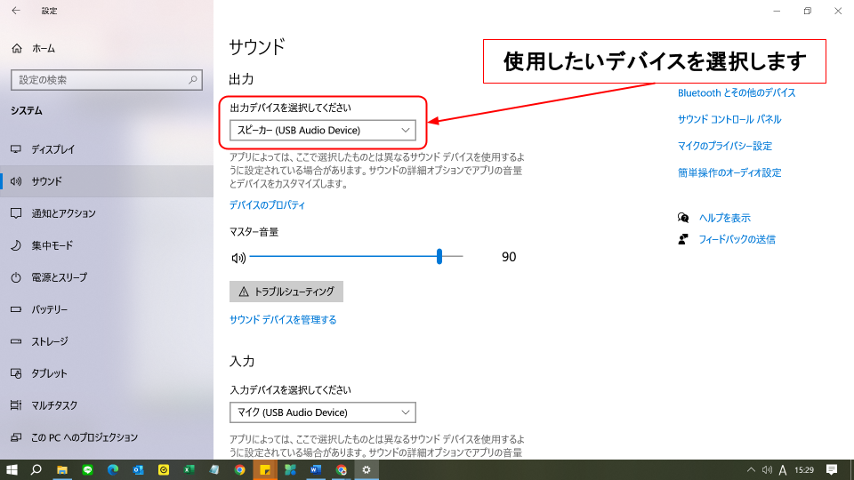The width and height of the screenshot is (854, 480).
Task: Open Power & sleep (電源とスリープ) settings
Action: [59, 277]
